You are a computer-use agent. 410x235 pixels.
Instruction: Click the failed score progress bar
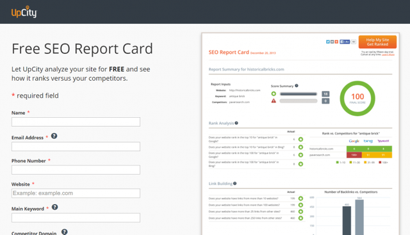click(299, 101)
